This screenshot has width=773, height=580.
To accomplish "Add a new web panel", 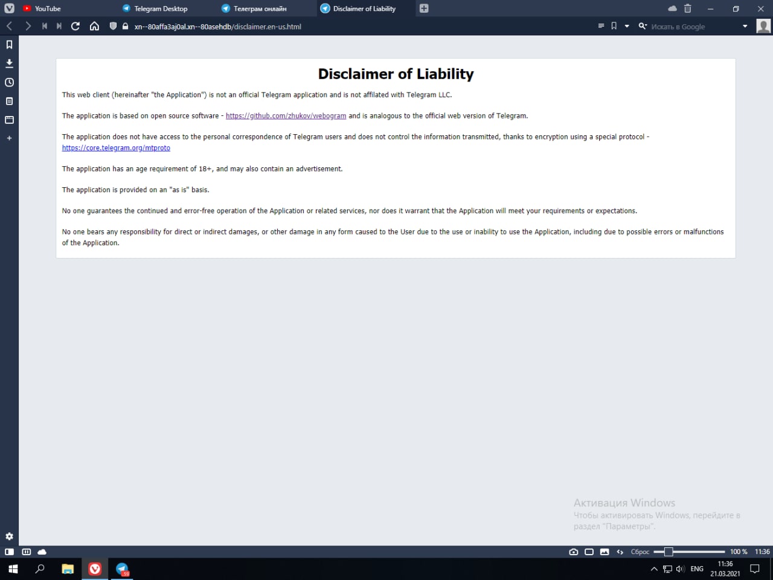I will coord(9,138).
